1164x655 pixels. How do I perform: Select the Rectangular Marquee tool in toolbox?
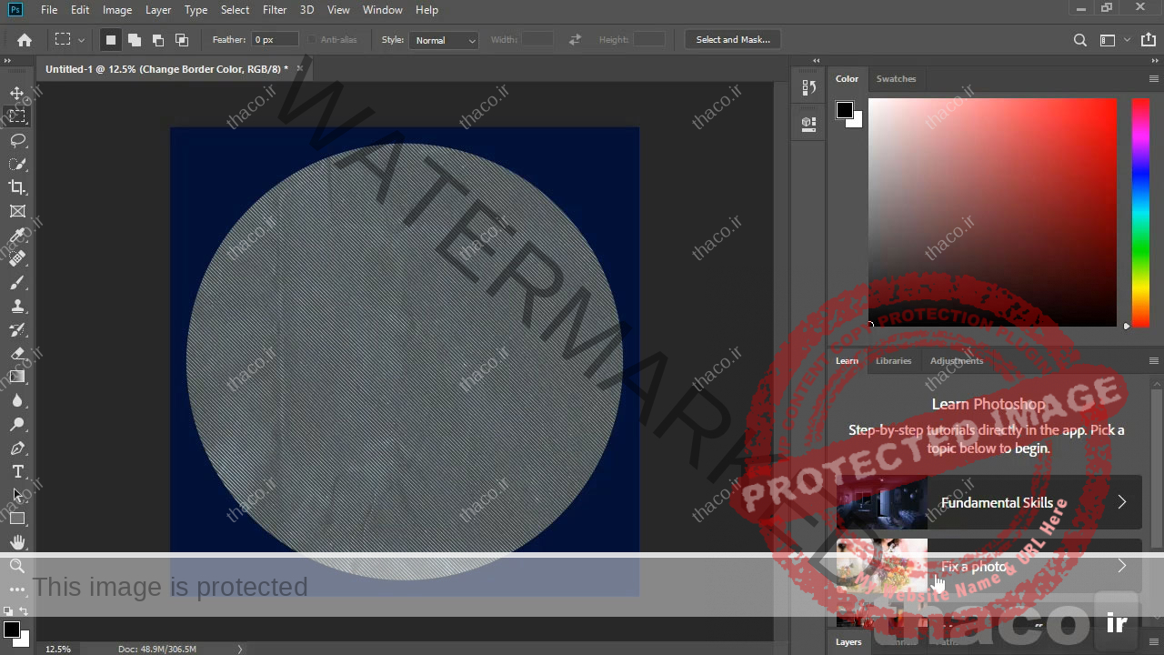point(17,116)
